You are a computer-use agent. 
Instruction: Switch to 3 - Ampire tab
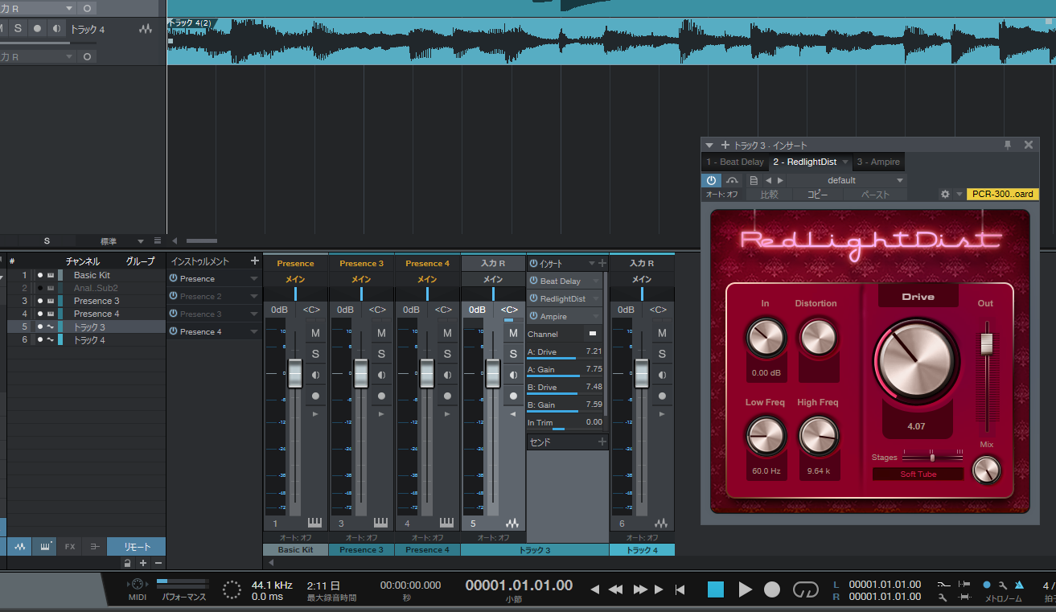[878, 162]
